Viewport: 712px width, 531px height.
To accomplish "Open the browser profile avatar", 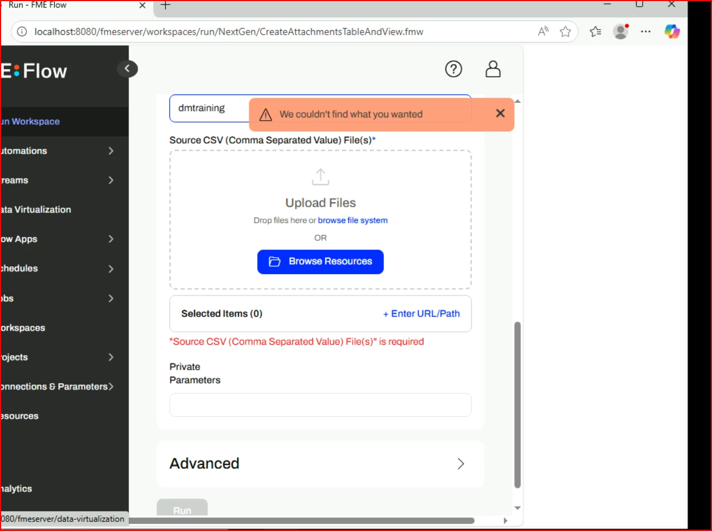I will 620,31.
